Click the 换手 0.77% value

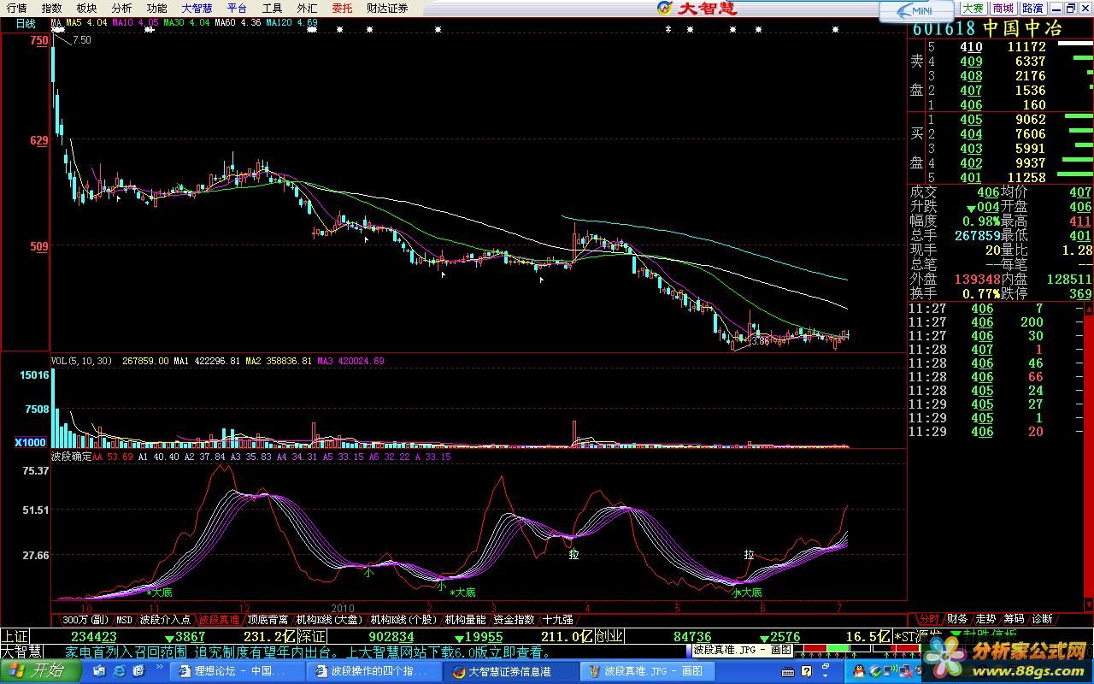pyautogui.click(x=980, y=293)
